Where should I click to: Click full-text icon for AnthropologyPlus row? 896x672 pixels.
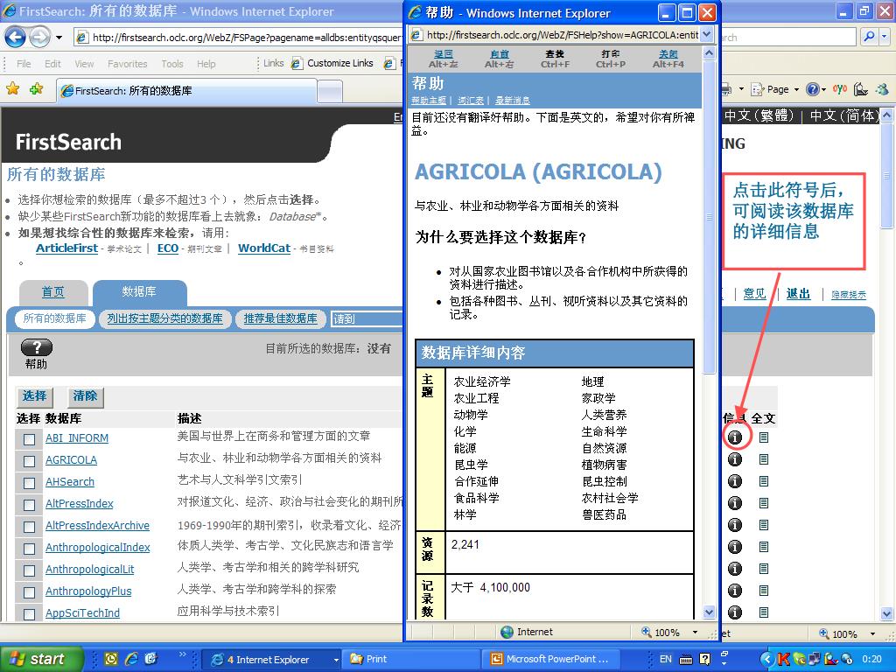[x=763, y=591]
